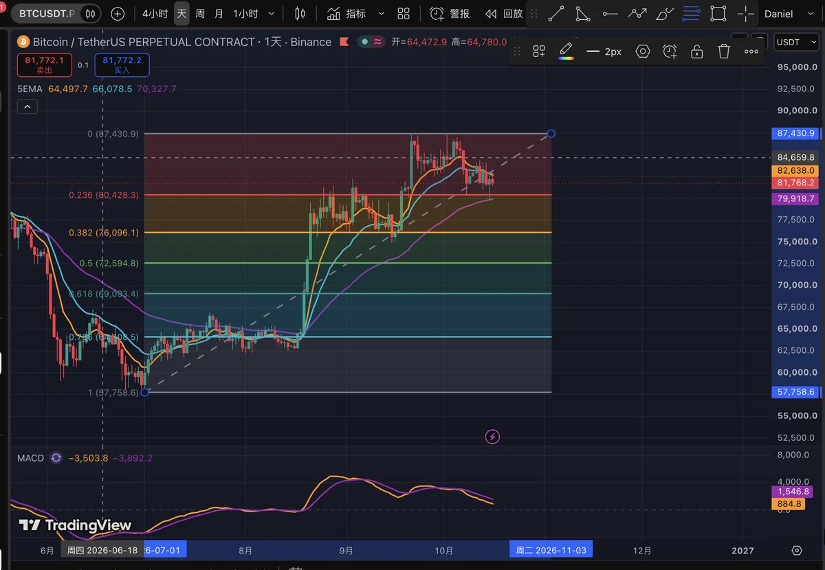Open Fibonacci drawing settings hexagon icon
Image resolution: width=825 pixels, height=570 pixels.
643,52
